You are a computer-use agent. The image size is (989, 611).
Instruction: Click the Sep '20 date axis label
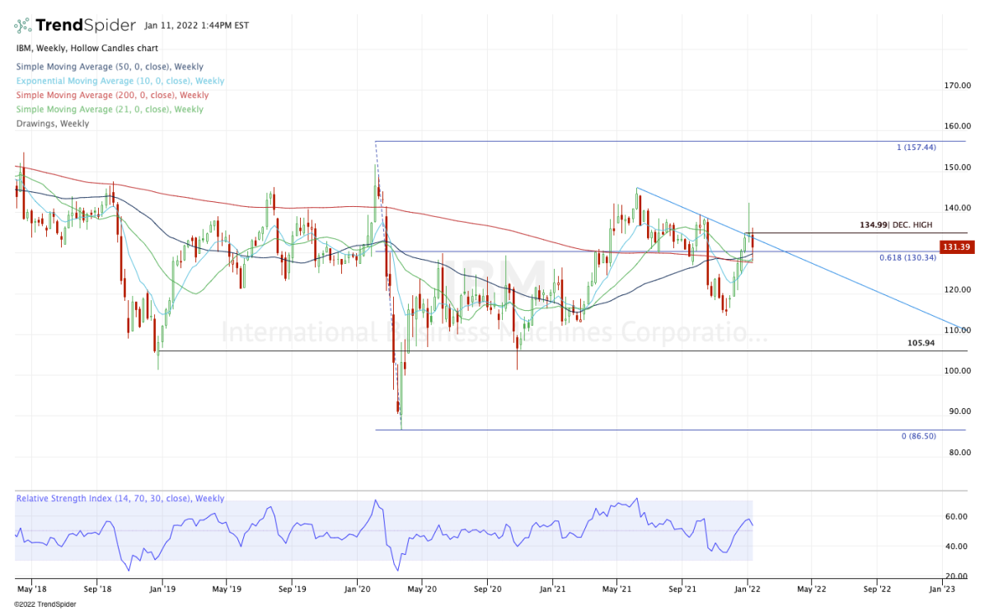(487, 590)
